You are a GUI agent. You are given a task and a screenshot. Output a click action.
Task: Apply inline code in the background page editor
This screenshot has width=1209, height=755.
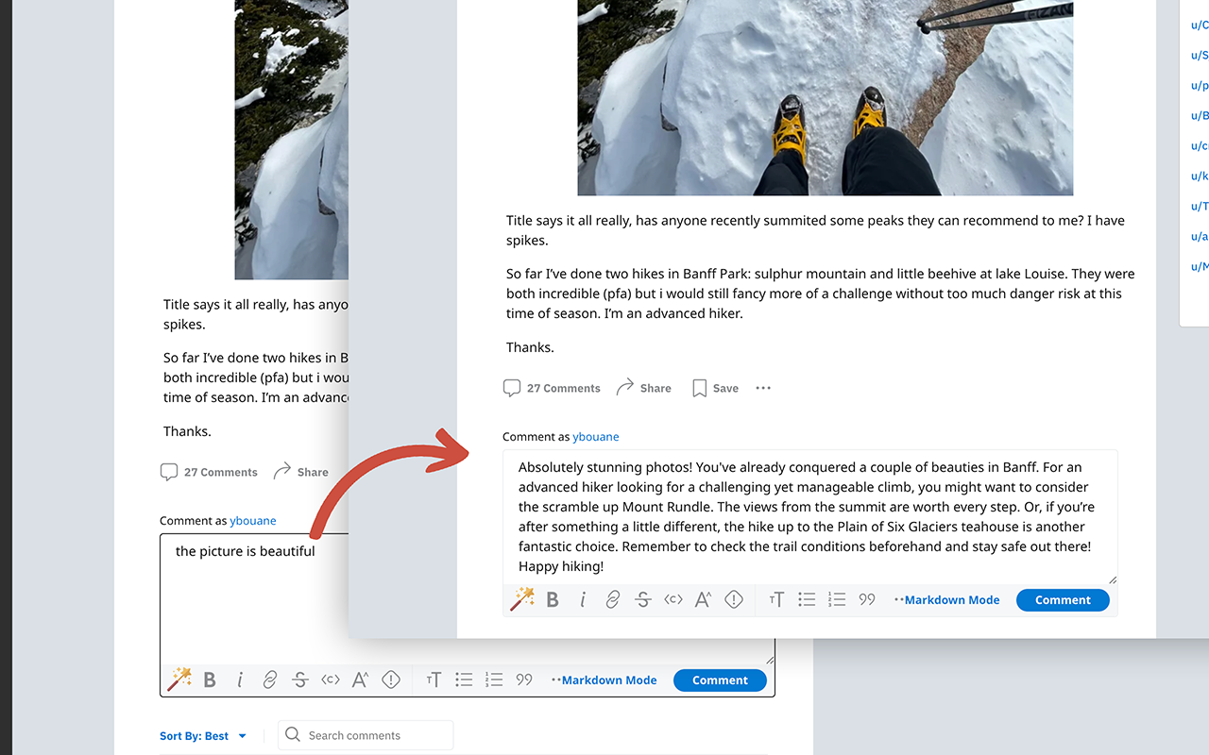[331, 679]
